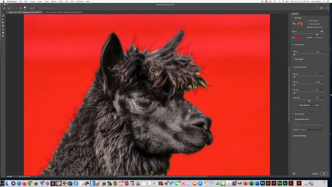Image resolution: width=332 pixels, height=187 pixels.
Task: Click the Opacity value field
Action: 322,32
